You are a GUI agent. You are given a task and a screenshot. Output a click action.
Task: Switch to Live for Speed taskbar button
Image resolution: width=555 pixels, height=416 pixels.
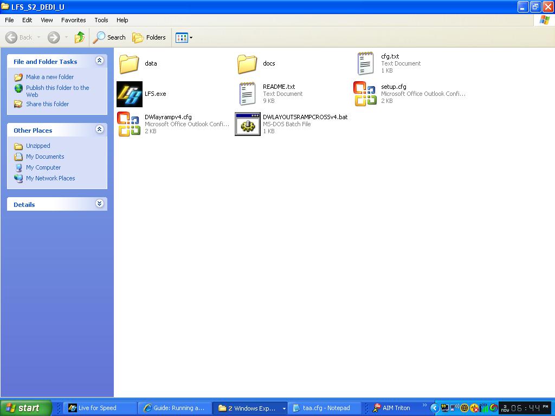pos(100,408)
